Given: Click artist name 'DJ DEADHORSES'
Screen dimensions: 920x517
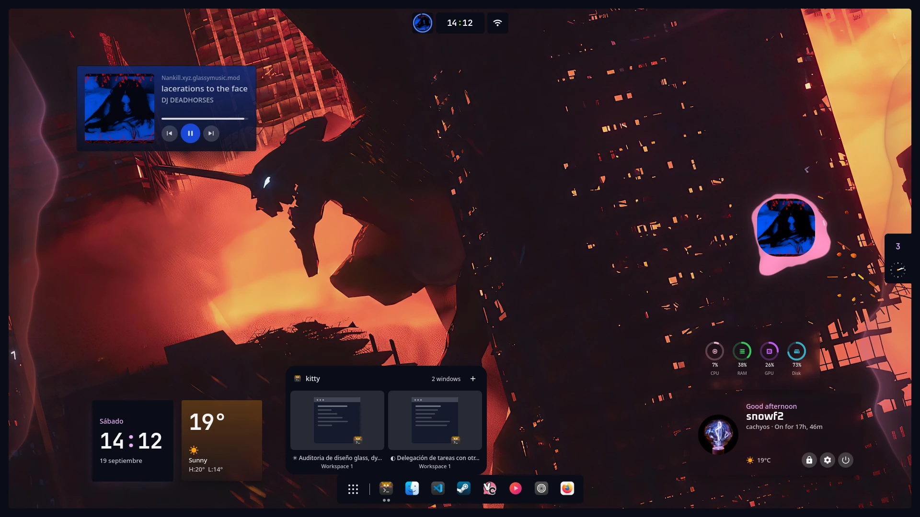Looking at the screenshot, I should (187, 100).
